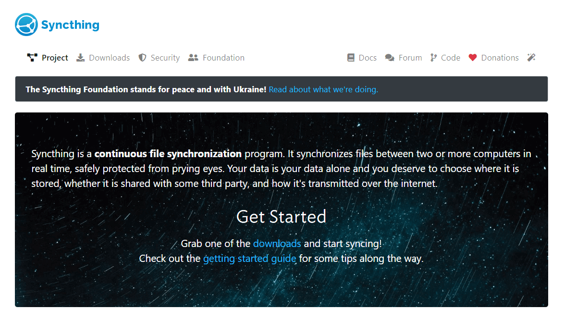The width and height of the screenshot is (565, 334).
Task: Click the Donations red heart icon
Action: pyautogui.click(x=473, y=58)
